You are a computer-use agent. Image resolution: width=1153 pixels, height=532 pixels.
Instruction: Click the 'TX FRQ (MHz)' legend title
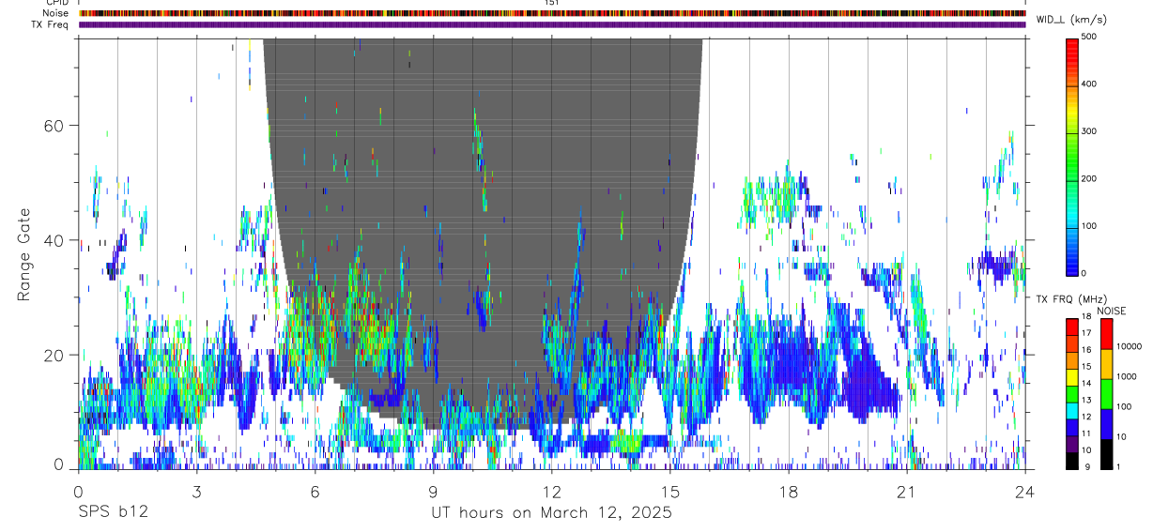pyautogui.click(x=1069, y=298)
